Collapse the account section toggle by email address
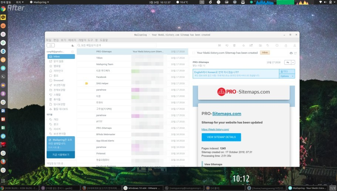 [x=73, y=52]
